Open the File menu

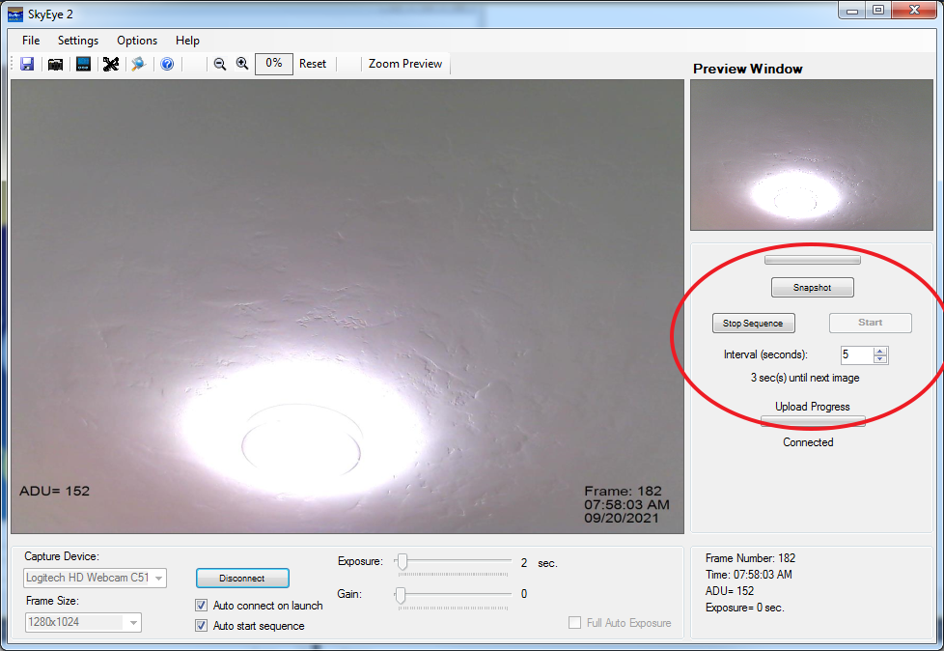[x=31, y=41]
